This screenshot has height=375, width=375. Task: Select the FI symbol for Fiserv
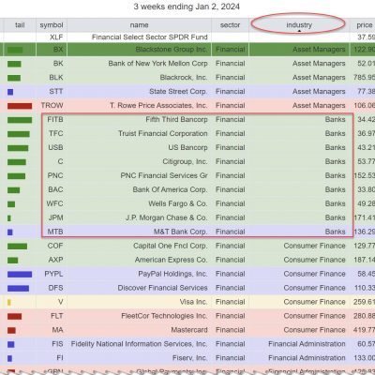[60, 358]
